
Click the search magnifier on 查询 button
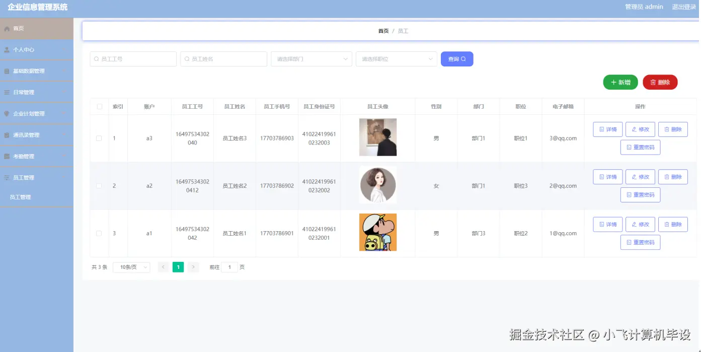click(x=464, y=59)
